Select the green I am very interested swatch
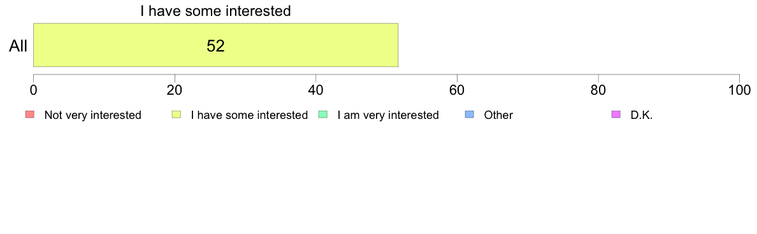The image size is (757, 234). [323, 114]
